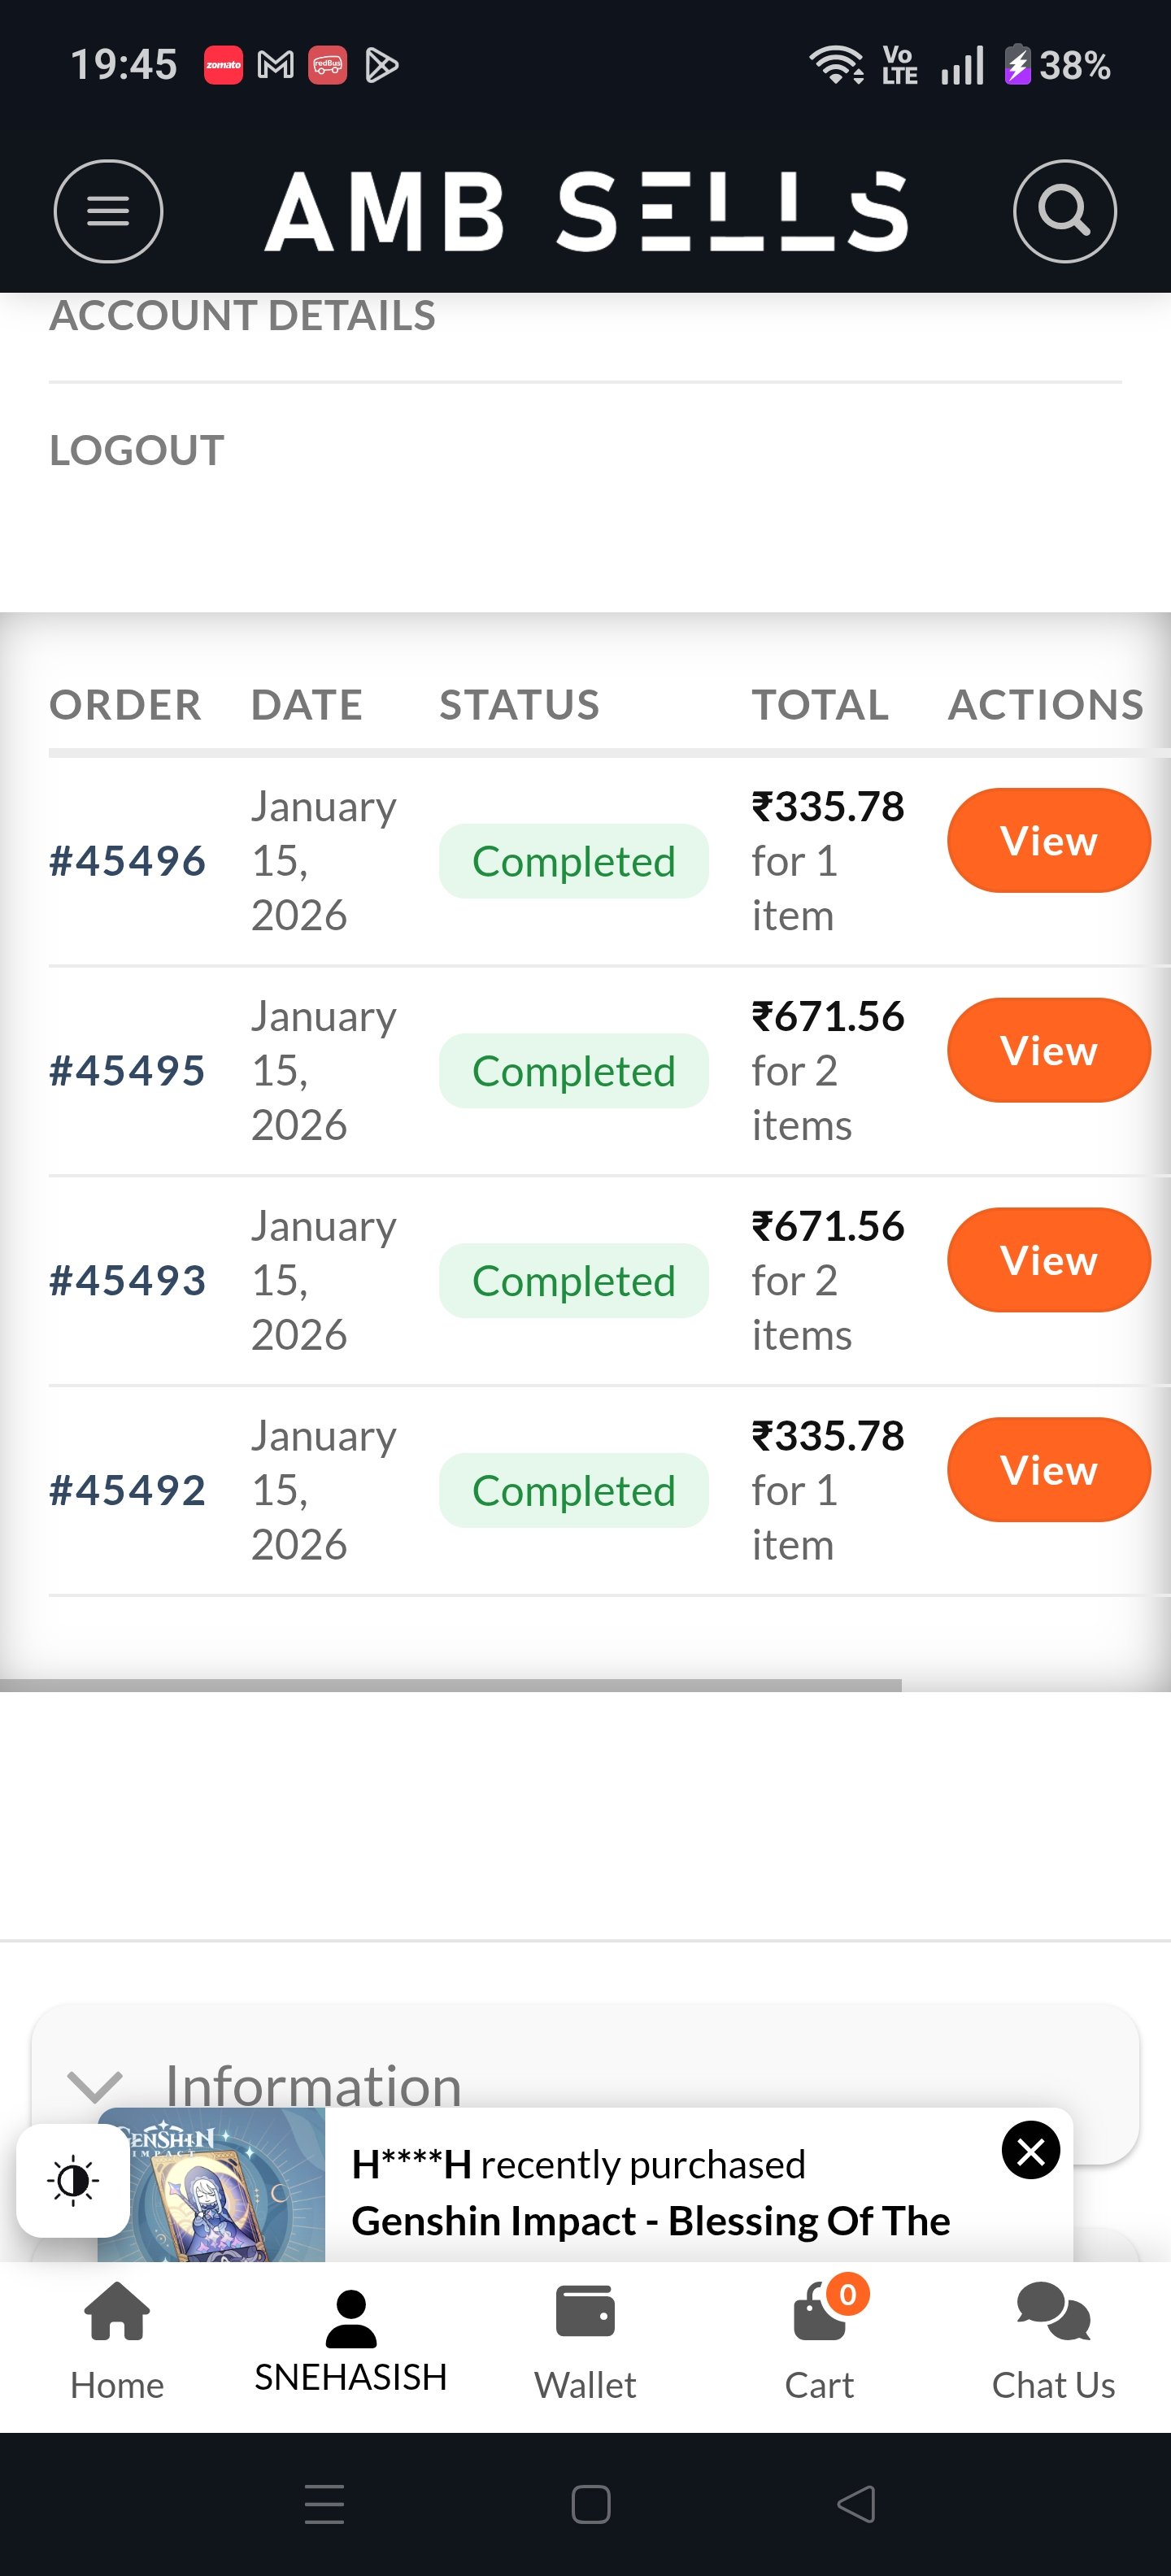Open the Wallet icon
This screenshot has height=2576, width=1171.
coord(585,2341)
